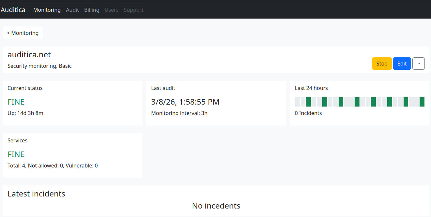Click the Latest incidents heading

click(36, 194)
